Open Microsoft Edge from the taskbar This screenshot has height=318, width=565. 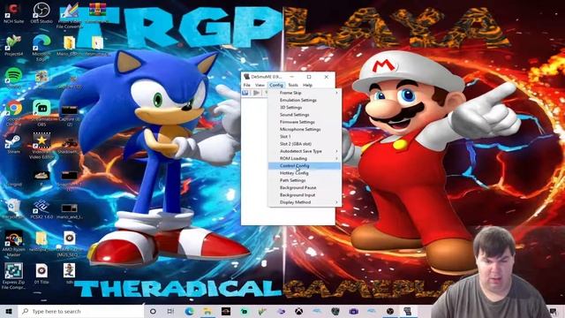189,311
